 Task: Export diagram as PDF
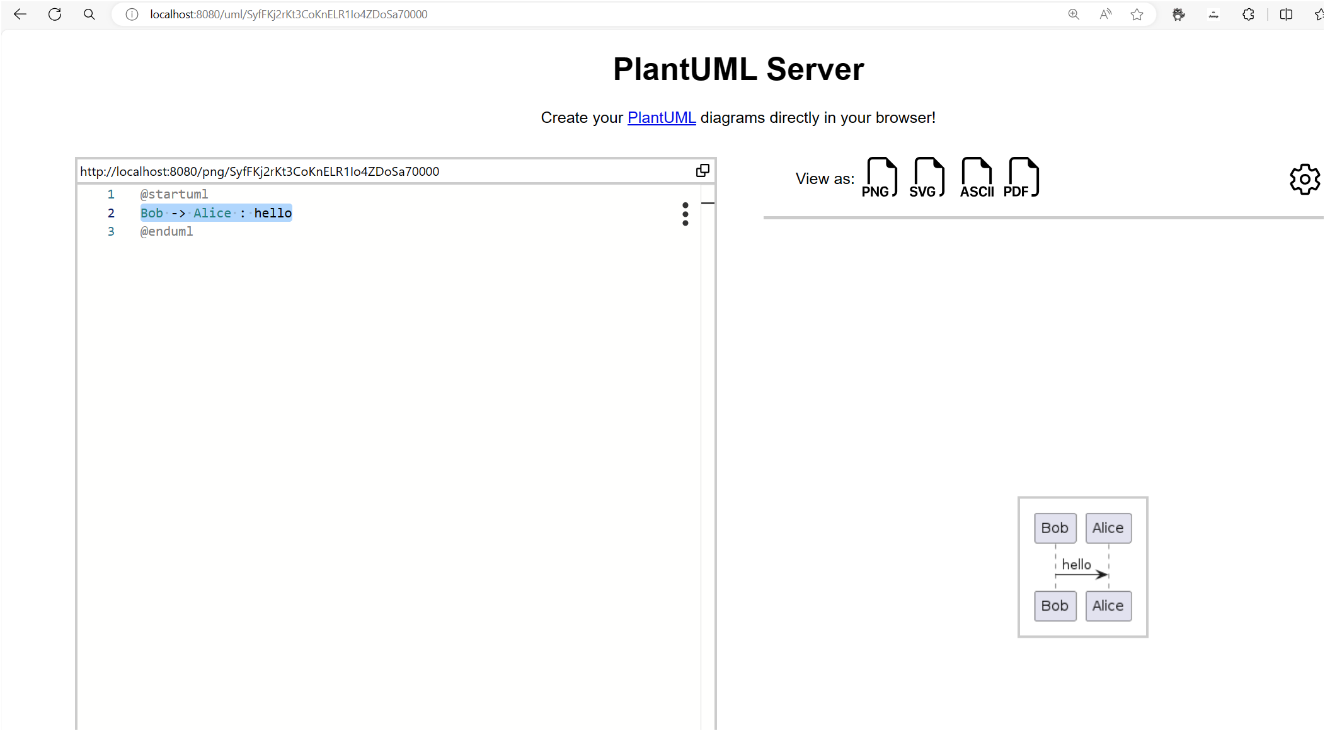[1022, 178]
